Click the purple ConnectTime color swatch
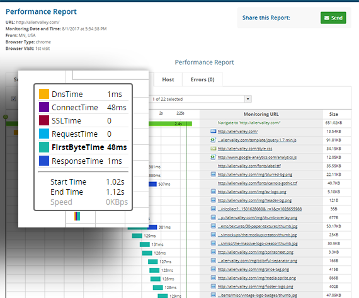The height and width of the screenshot is (298, 359). tap(44, 107)
